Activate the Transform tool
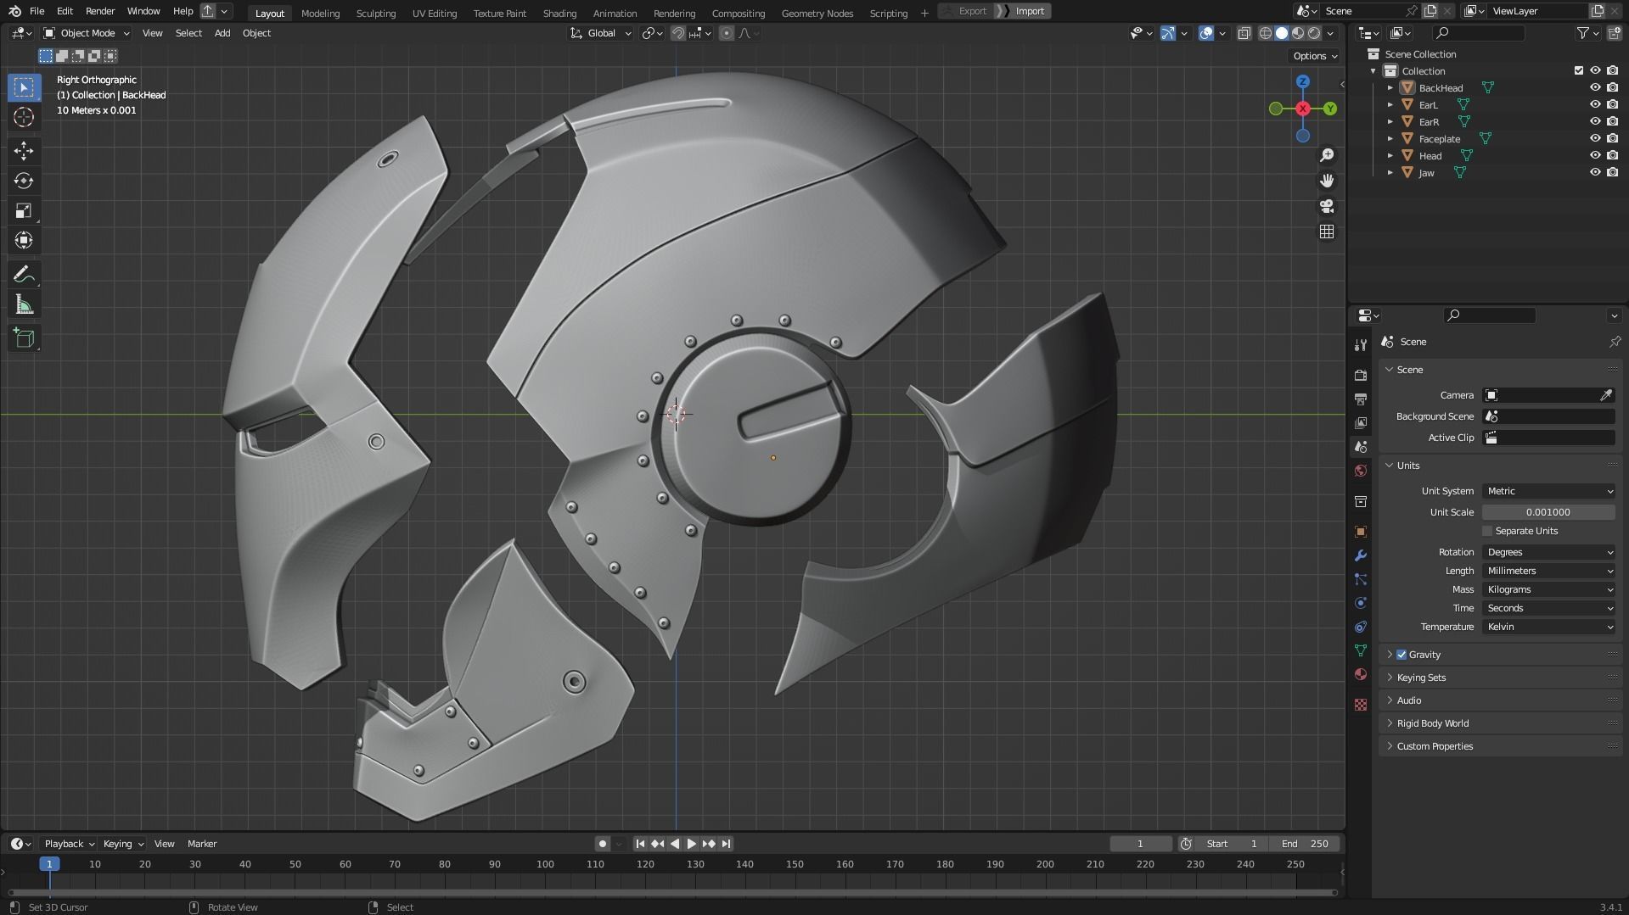The image size is (1629, 915). click(x=24, y=240)
